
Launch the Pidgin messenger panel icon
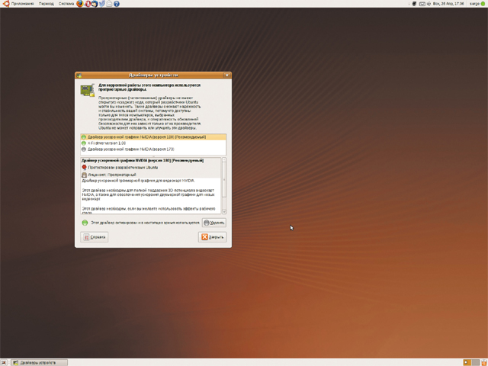click(101, 4)
